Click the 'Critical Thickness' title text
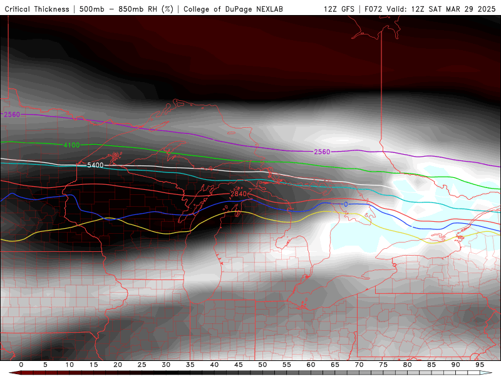 [x=37, y=9]
